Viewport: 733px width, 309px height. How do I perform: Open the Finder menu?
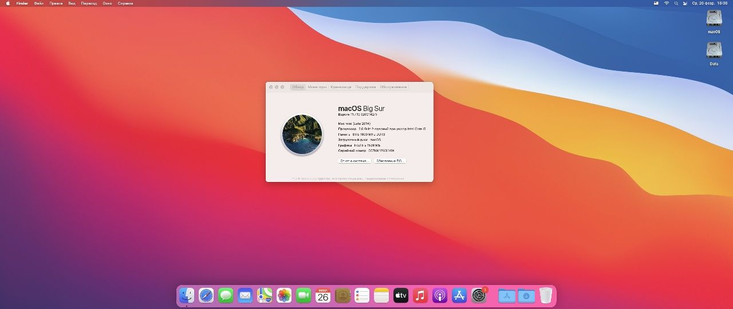[x=22, y=3]
